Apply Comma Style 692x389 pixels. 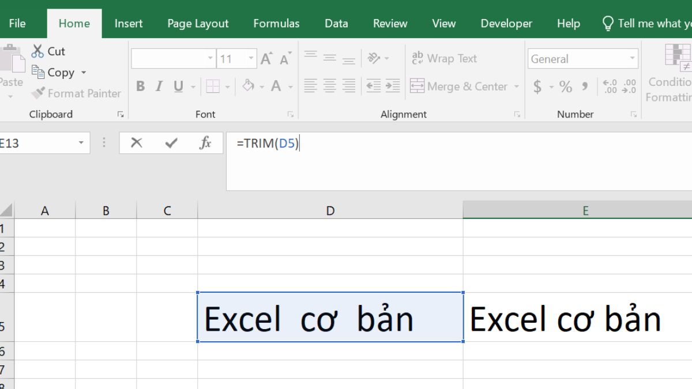pos(585,86)
